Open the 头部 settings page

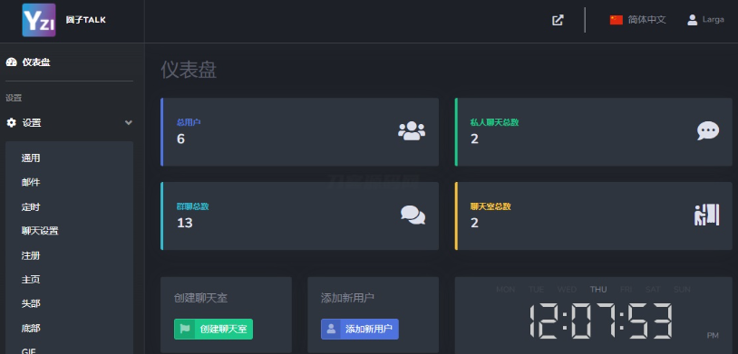pyautogui.click(x=31, y=303)
